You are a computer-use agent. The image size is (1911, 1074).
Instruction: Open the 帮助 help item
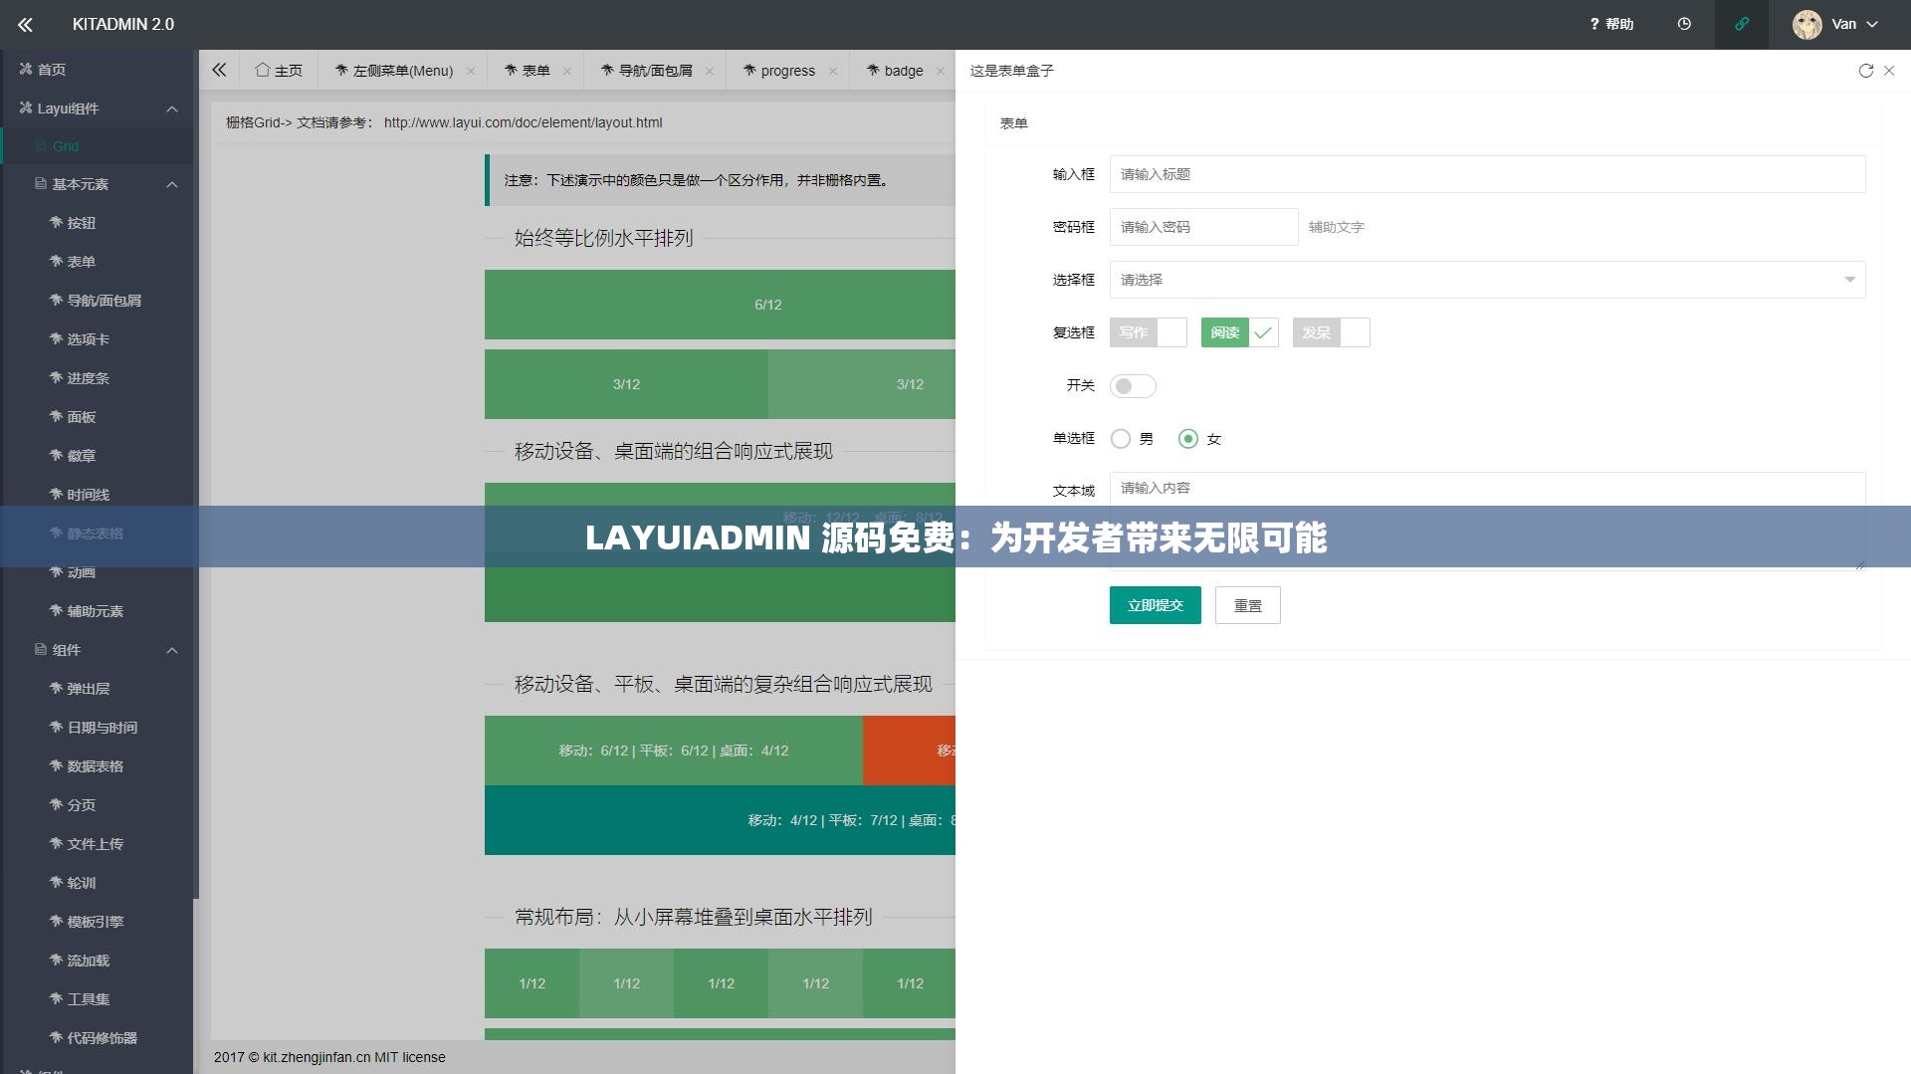click(x=1611, y=24)
